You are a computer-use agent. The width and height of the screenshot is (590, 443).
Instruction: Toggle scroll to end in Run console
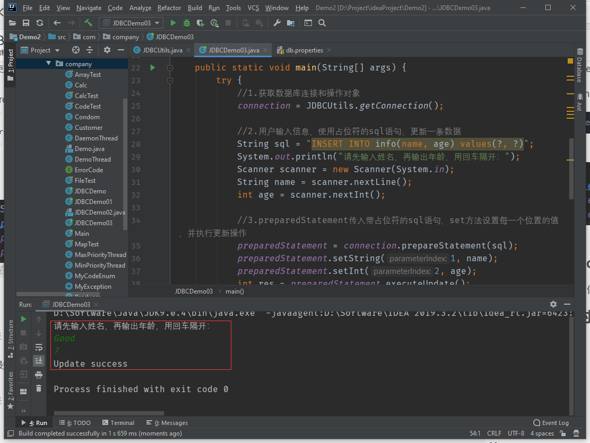pyautogui.click(x=38, y=361)
